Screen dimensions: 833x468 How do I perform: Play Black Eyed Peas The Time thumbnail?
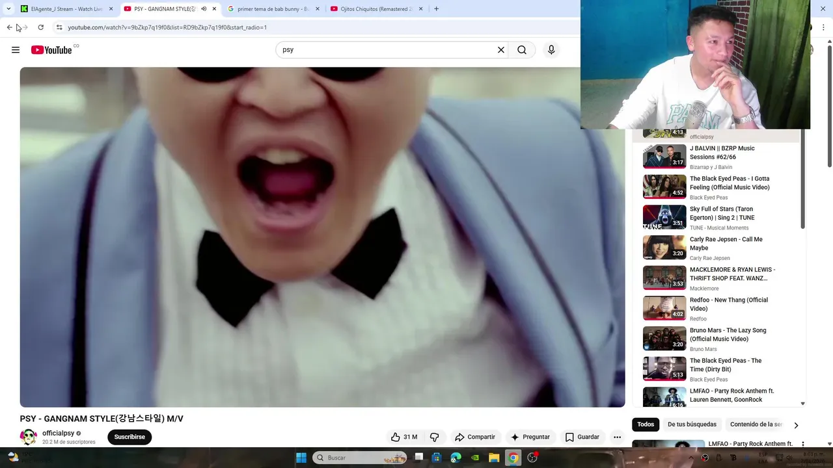[x=664, y=369]
